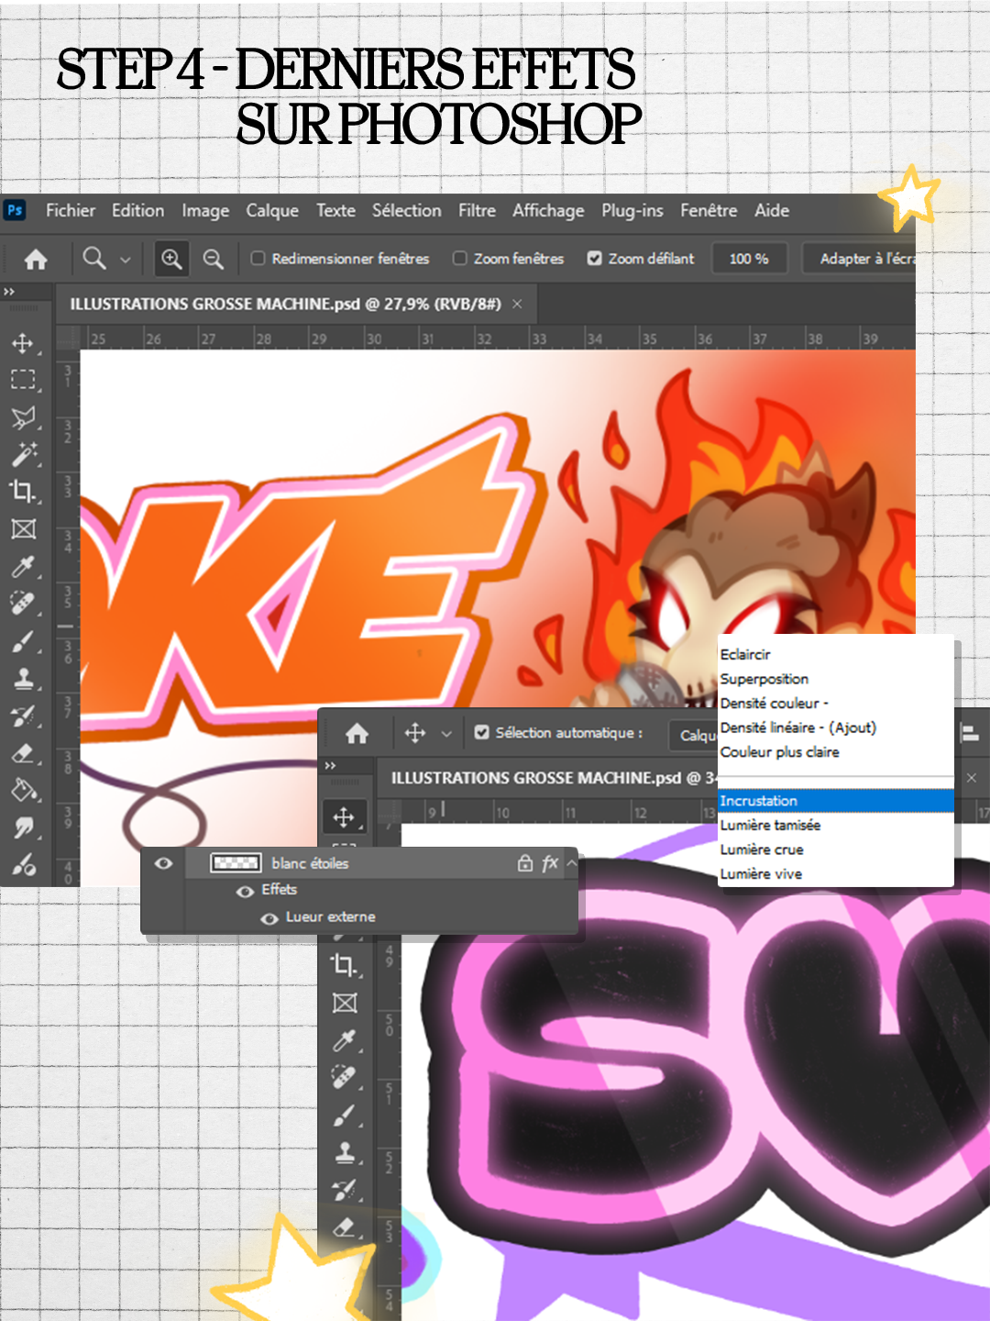Hide the Lueur externe effect via its eye icon

[x=269, y=918]
